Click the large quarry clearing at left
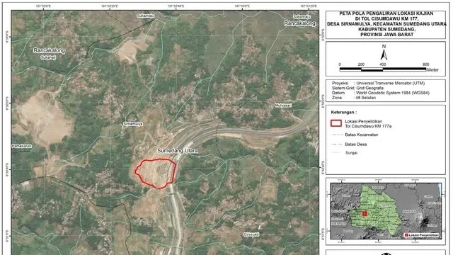The width and height of the screenshot is (453, 255). [43, 117]
